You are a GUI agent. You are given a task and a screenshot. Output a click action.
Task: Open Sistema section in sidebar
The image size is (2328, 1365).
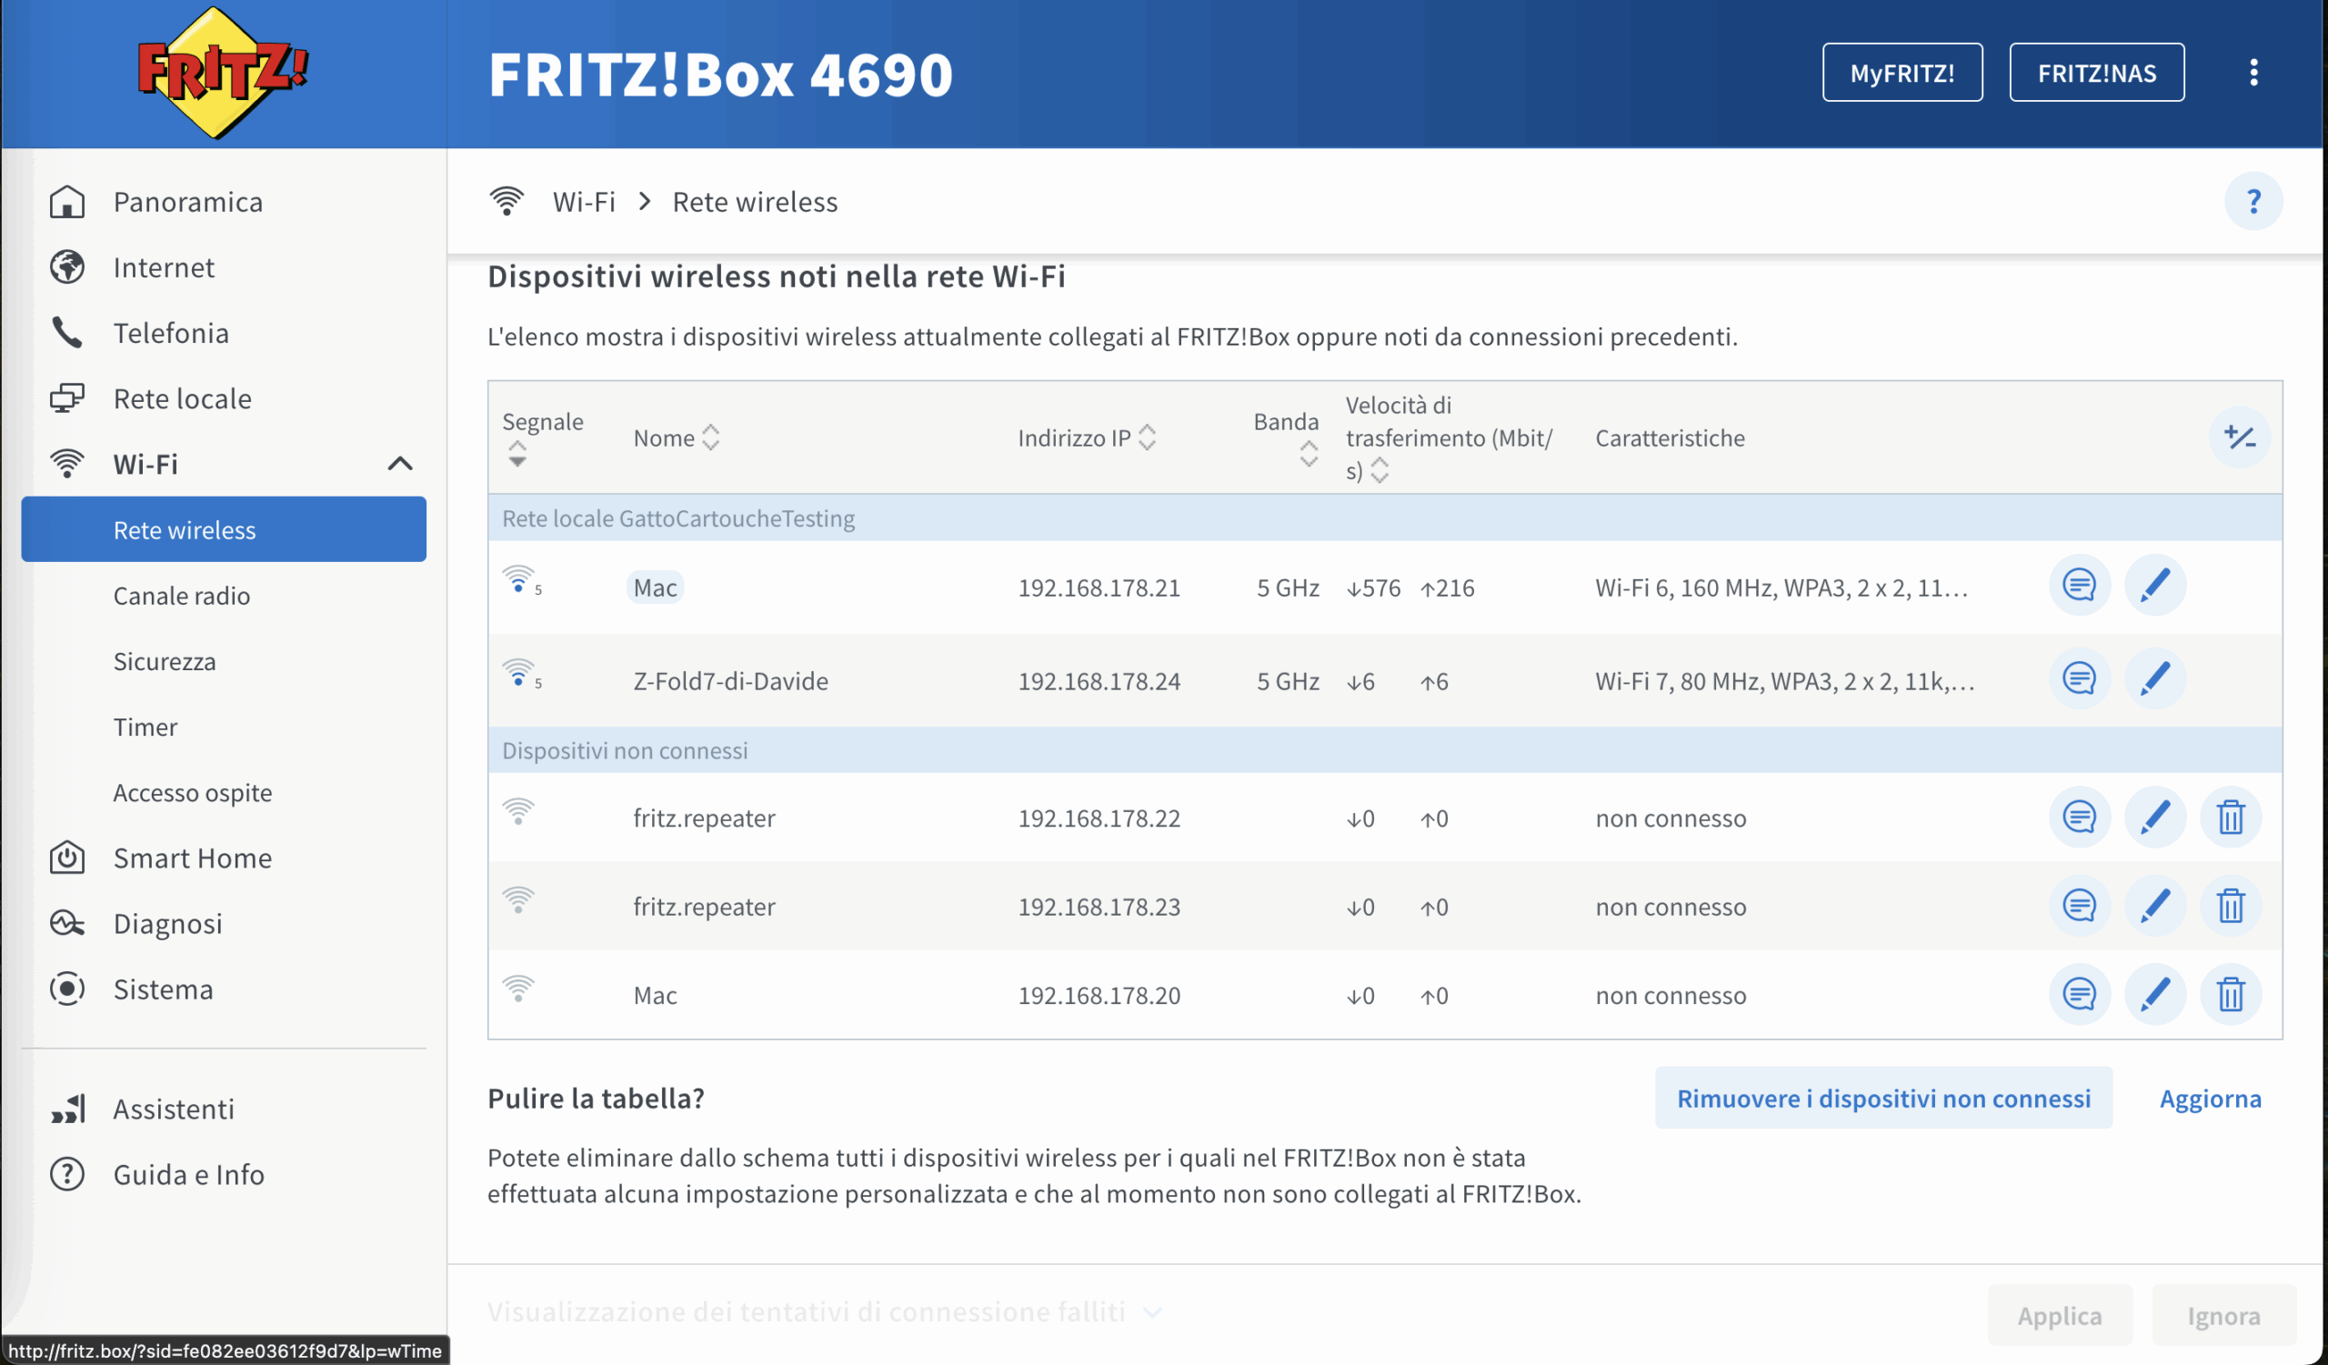224,989
